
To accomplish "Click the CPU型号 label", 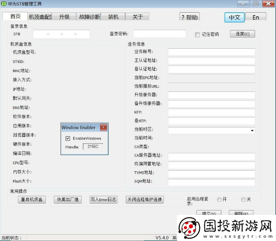I will (21, 163).
